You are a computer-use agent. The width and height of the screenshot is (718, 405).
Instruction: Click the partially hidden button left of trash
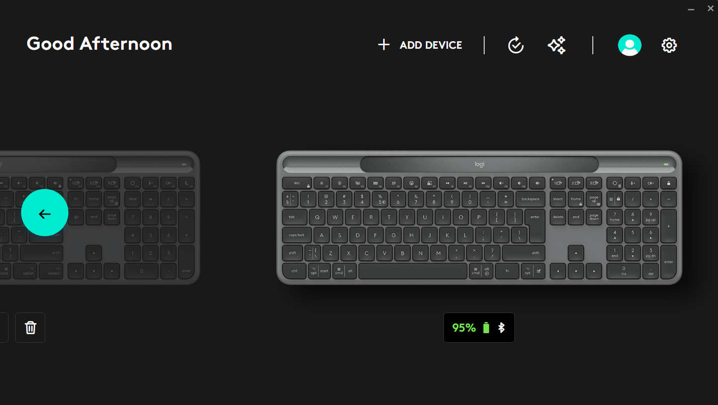[x=4, y=328]
